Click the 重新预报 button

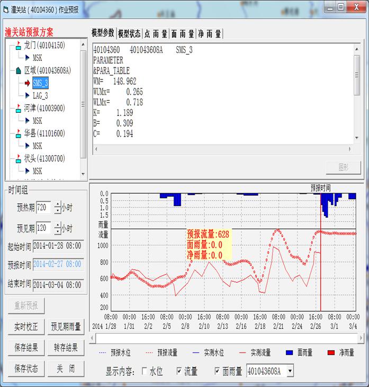26,306
